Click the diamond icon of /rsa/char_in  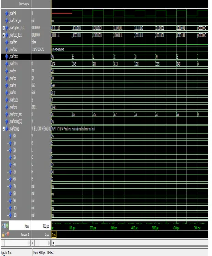coord(7,21)
